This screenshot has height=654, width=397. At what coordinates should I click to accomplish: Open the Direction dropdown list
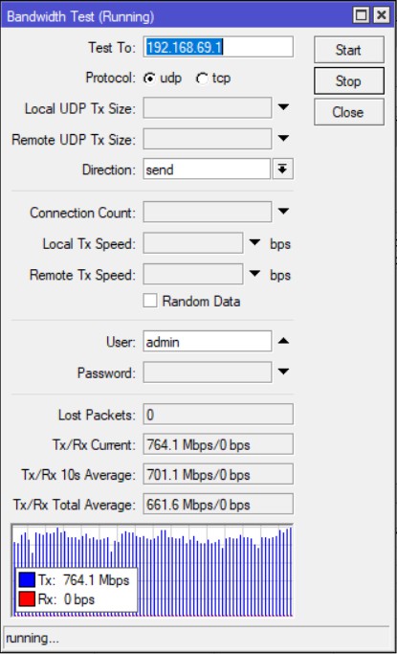283,169
